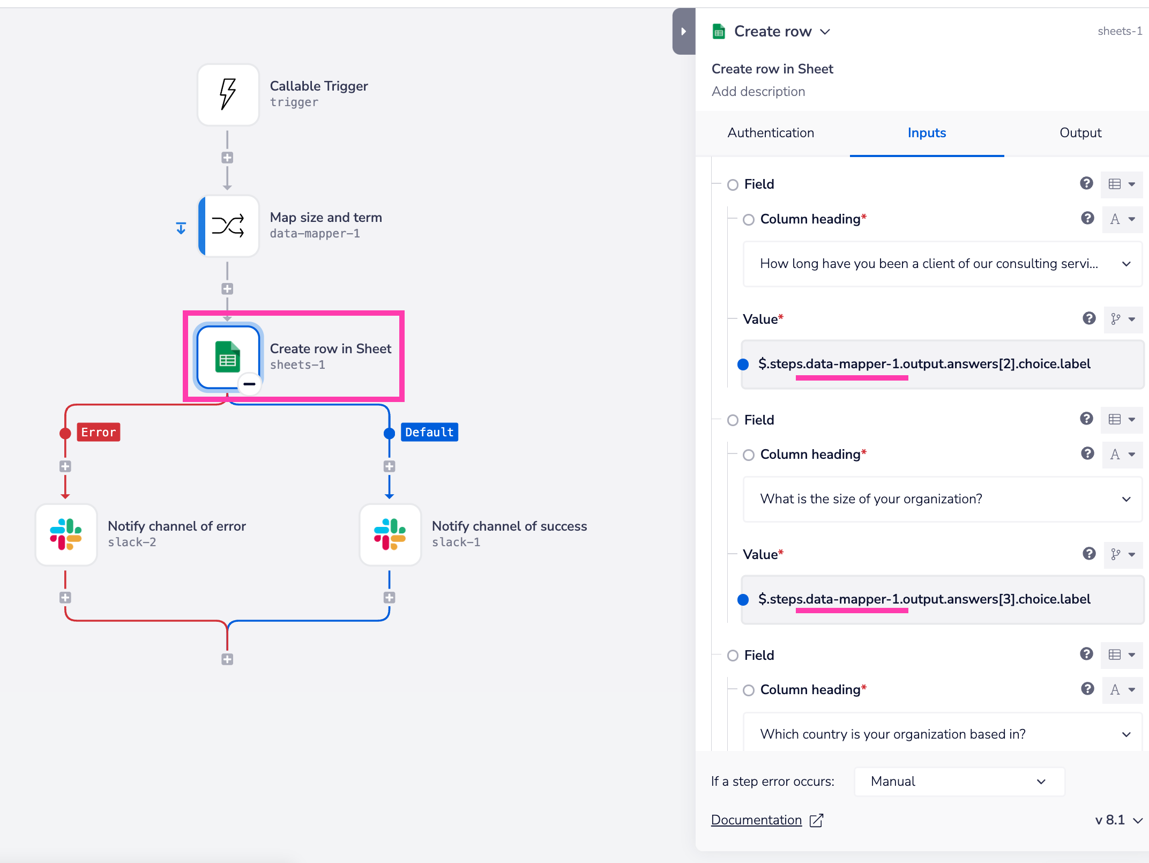This screenshot has height=863, width=1149.
Task: Click the help icon next to first Value
Action: 1089,318
